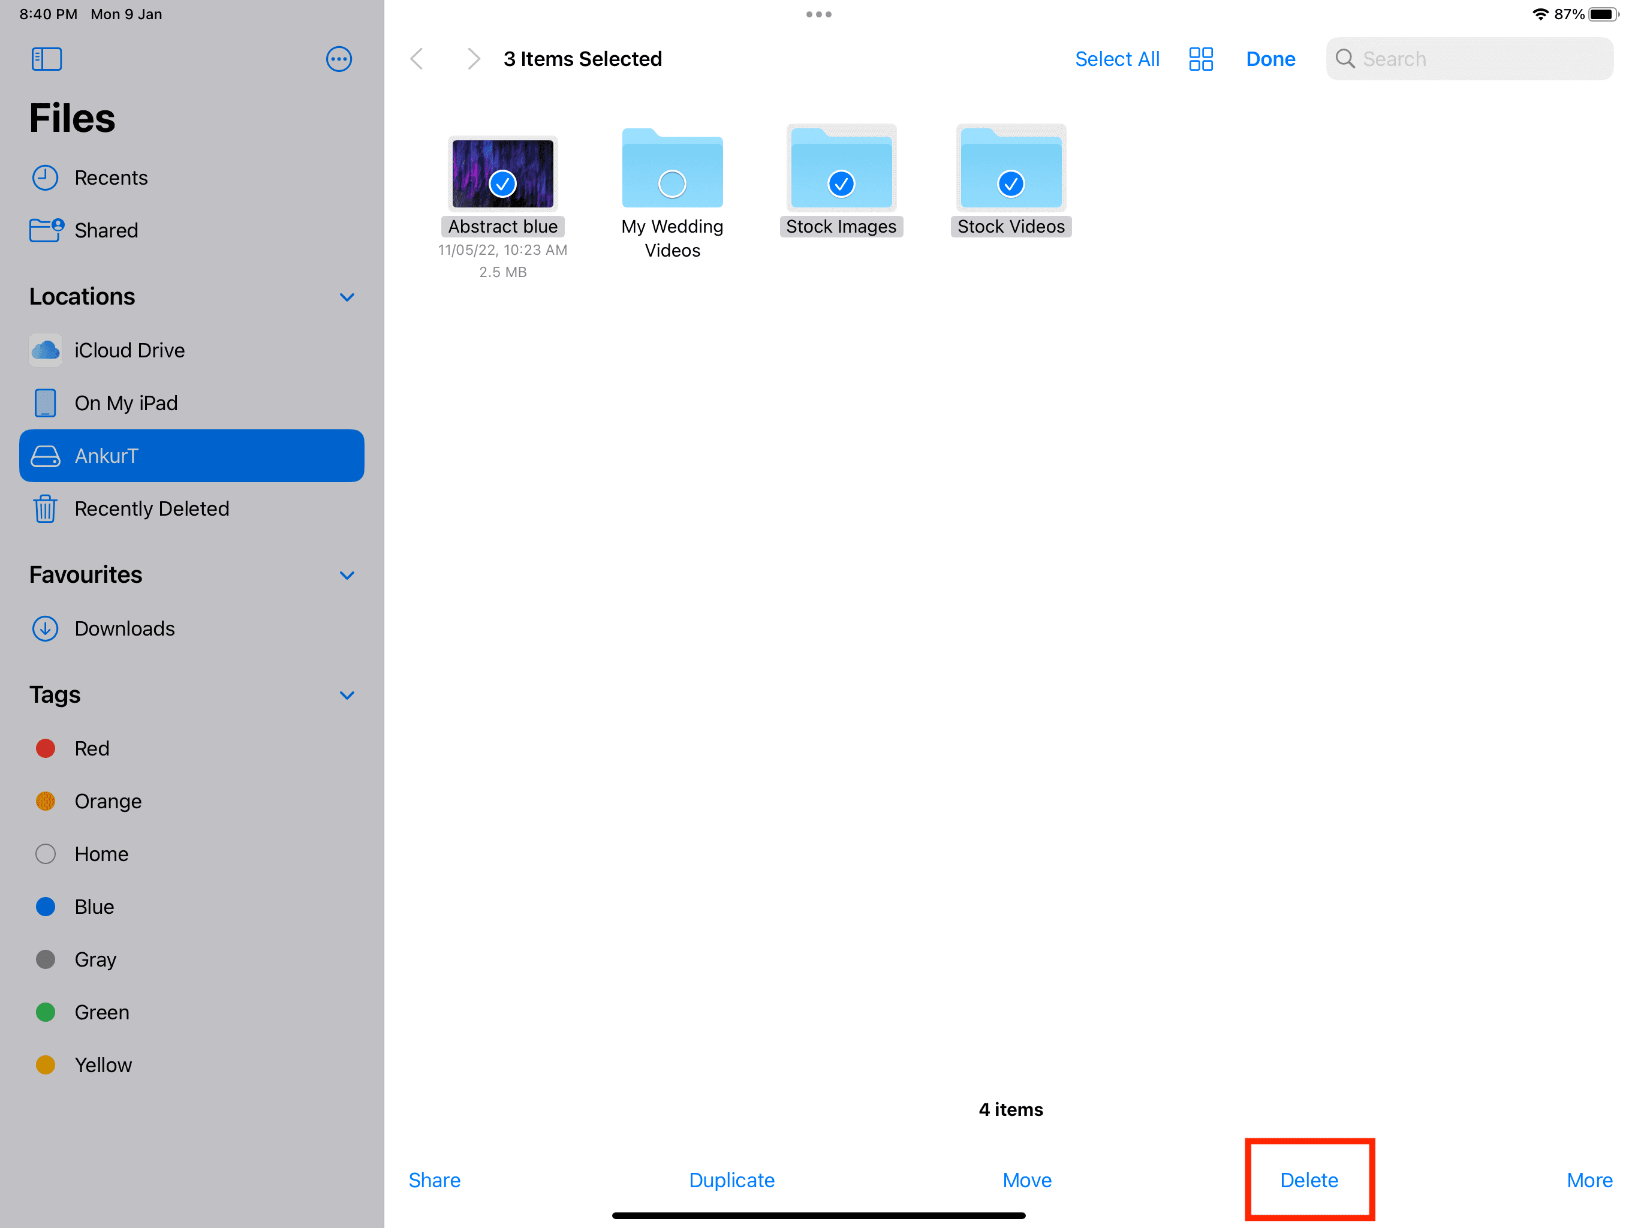Deselect the Stock Videos folder checkmark
This screenshot has width=1638, height=1228.
tap(1011, 183)
